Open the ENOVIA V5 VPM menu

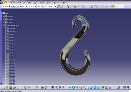point(15,3)
